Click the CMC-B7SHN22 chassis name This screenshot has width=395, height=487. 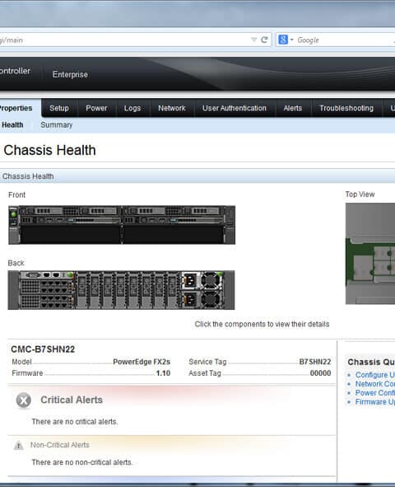click(43, 349)
